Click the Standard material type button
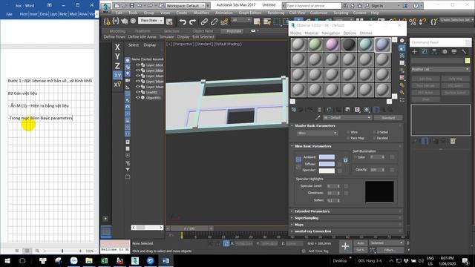The height and width of the screenshot is (267, 475). (387, 117)
